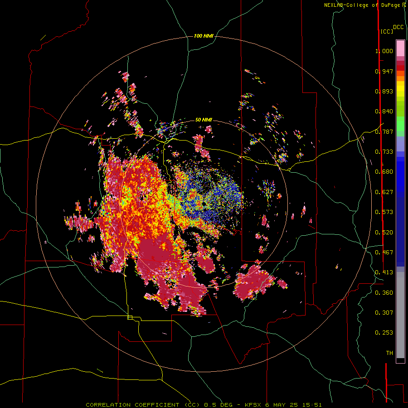408x408 pixels.
Task: Click the DCC product label
Action: [x=398, y=27]
